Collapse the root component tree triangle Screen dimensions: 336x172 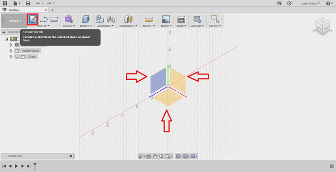[x=7, y=39]
